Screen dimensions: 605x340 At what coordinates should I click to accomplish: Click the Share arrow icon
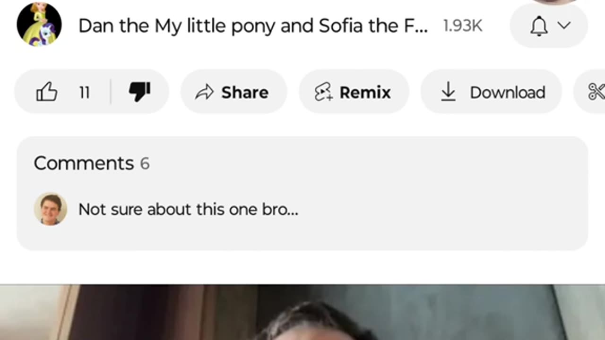click(205, 93)
